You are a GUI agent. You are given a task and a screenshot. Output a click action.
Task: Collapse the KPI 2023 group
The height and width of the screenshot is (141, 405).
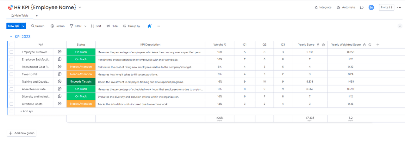point(11,37)
